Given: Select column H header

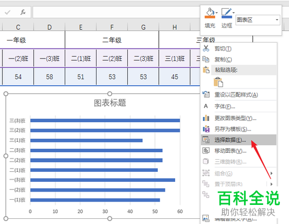Looking at the screenshot, I should [x=175, y=27].
